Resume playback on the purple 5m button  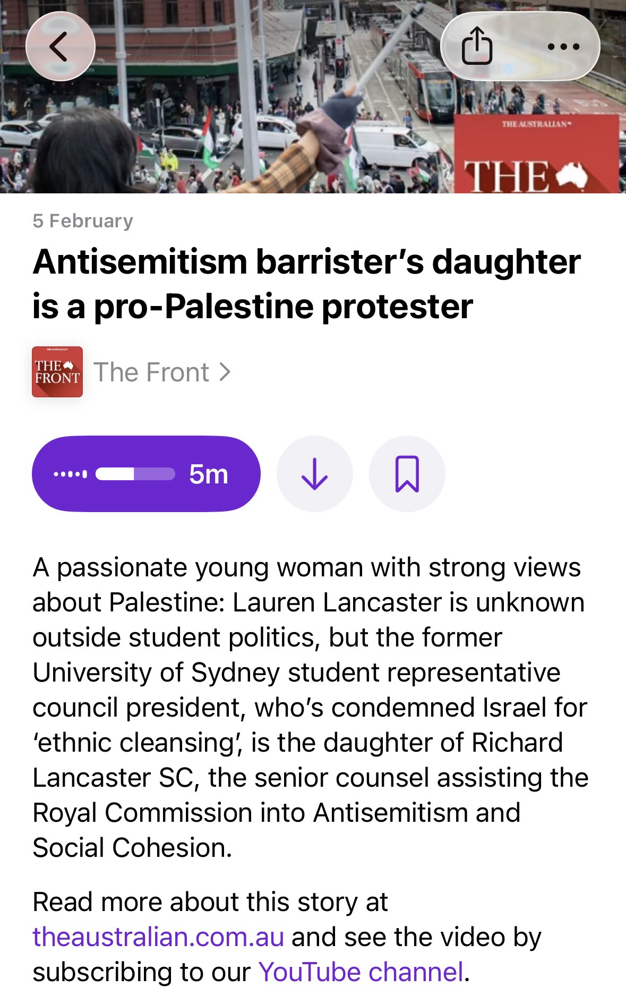(x=146, y=473)
